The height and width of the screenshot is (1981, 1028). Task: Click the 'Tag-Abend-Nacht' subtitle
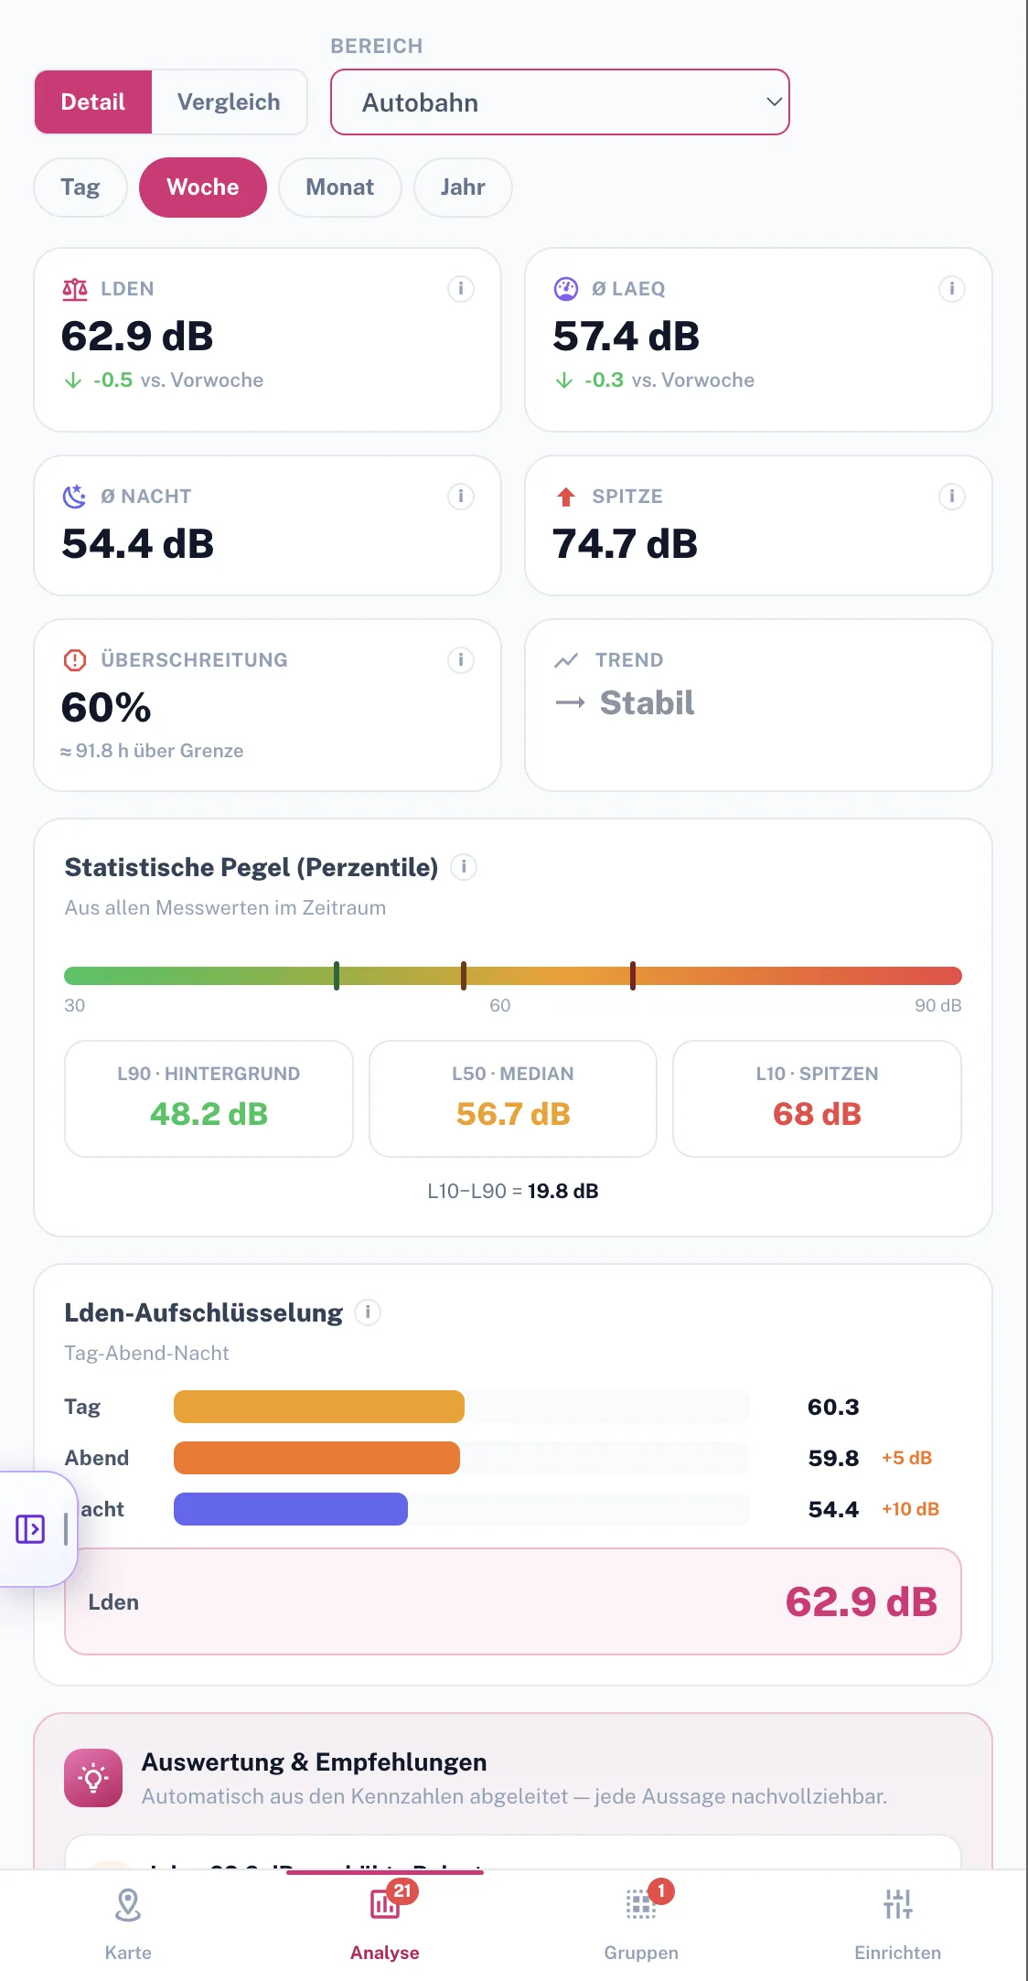point(146,1354)
